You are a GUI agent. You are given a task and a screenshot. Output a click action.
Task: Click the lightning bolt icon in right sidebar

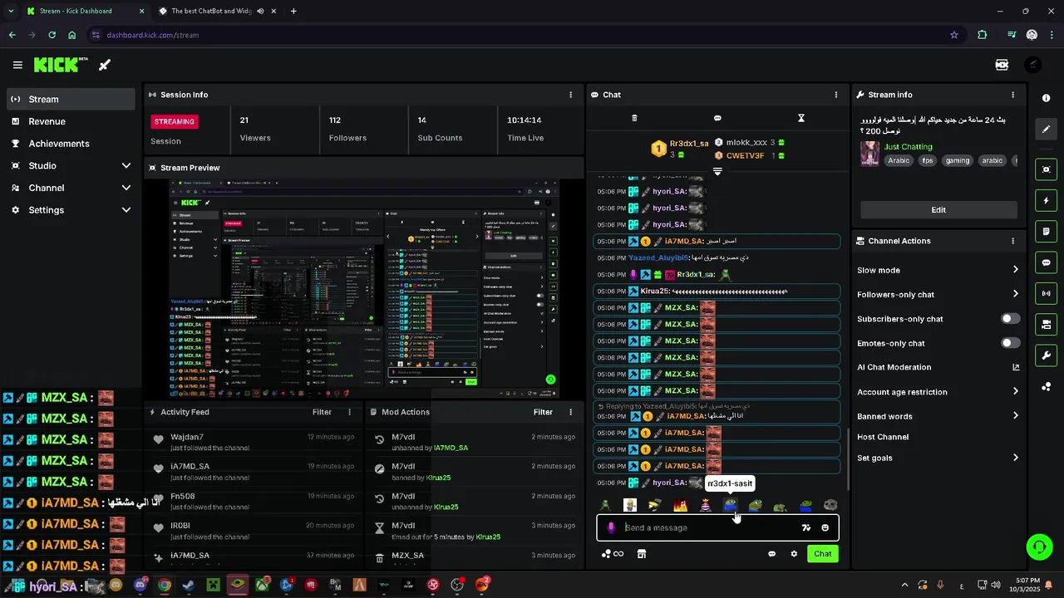click(1046, 200)
